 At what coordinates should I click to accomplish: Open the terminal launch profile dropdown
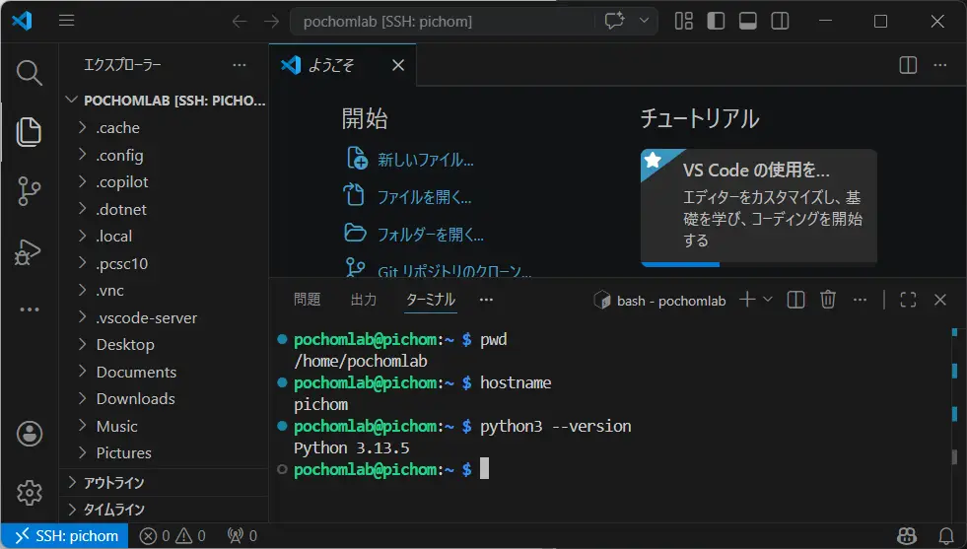(768, 300)
